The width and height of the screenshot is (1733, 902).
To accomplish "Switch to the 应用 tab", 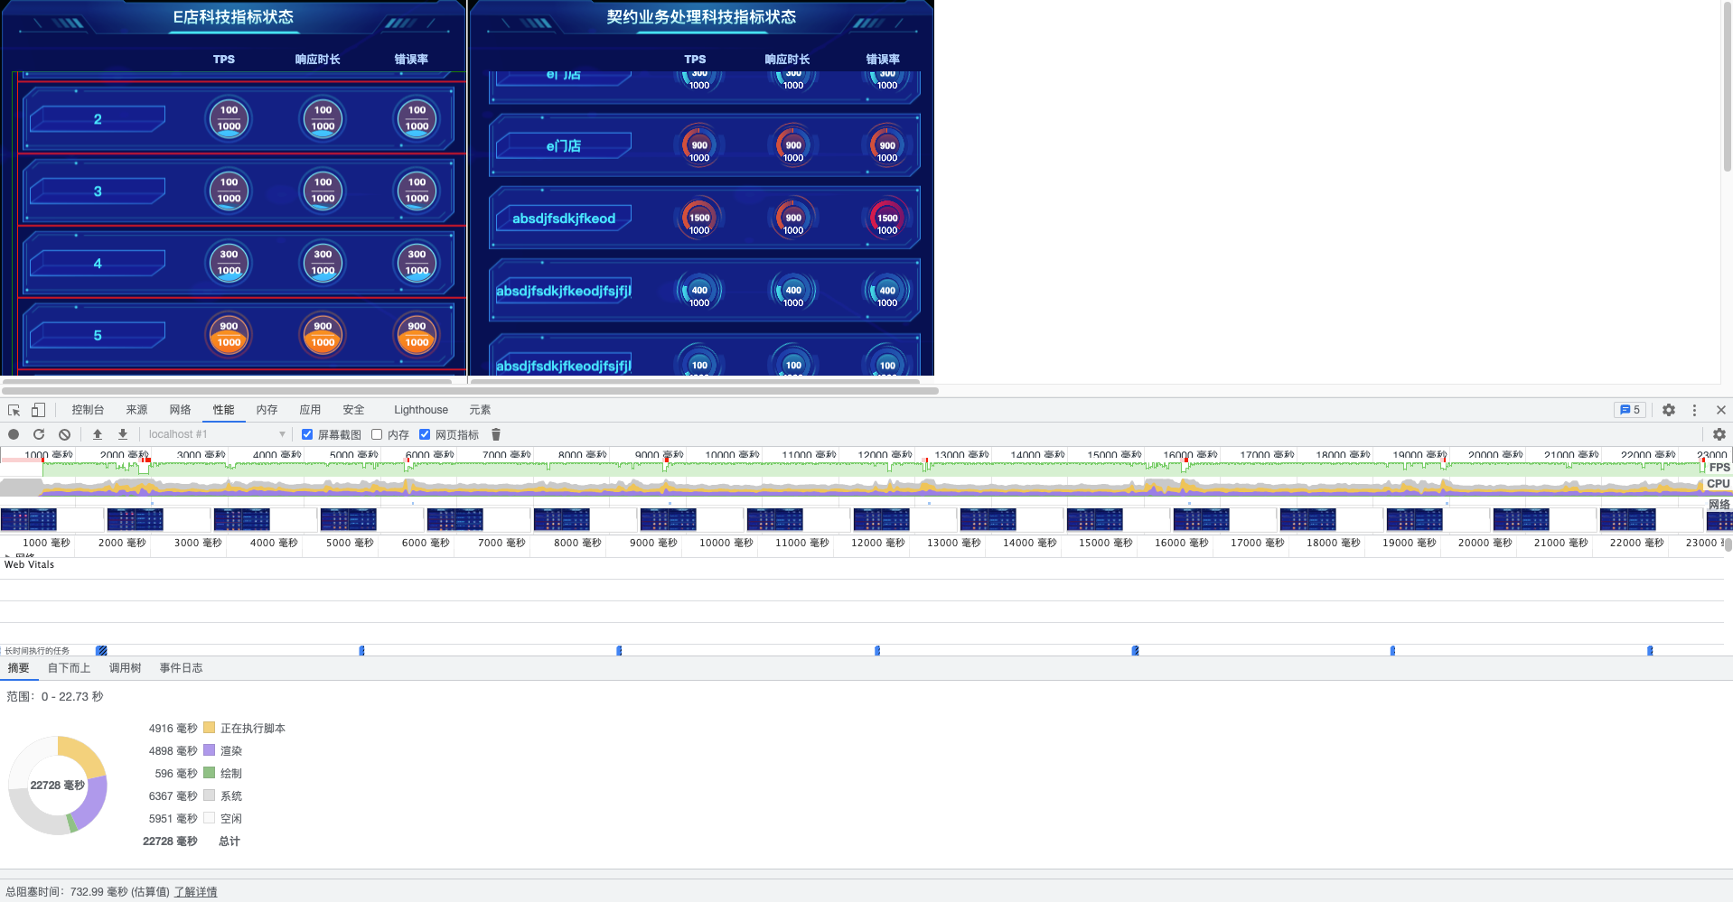I will pyautogui.click(x=310, y=410).
